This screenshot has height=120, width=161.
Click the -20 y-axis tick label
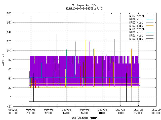point(9,106)
